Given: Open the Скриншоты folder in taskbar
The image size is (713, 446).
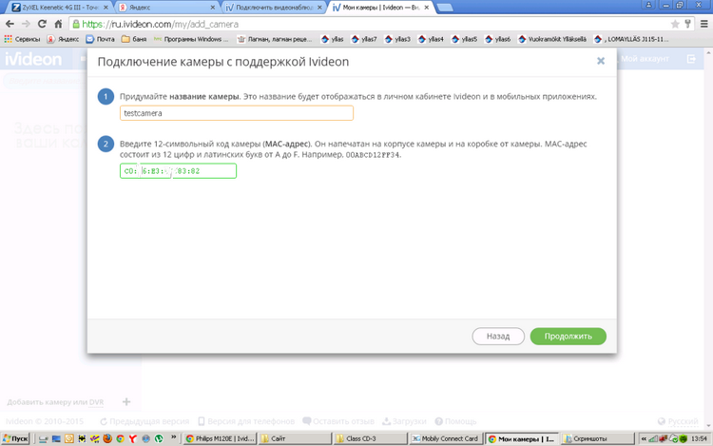Looking at the screenshot, I should pyautogui.click(x=597, y=438).
